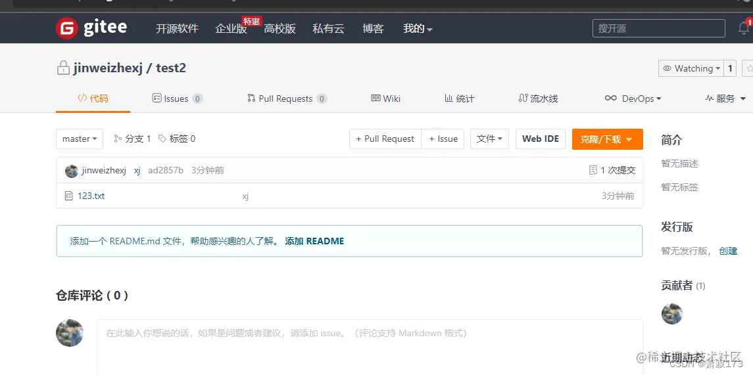Screen dimensions: 753x375
Task: Go to 博客 in the top navigation
Action: 373,29
